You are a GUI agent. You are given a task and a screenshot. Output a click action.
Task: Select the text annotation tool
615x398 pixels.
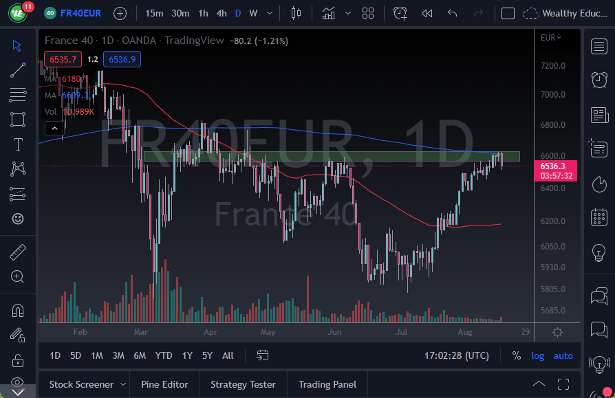17,144
